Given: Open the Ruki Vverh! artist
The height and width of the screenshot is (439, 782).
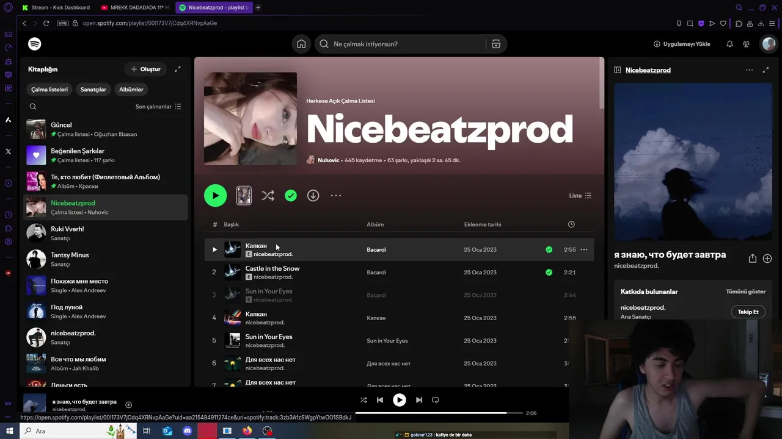Looking at the screenshot, I should 105,234.
